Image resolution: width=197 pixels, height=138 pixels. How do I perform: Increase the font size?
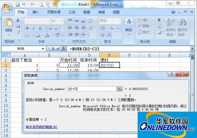click(50, 29)
